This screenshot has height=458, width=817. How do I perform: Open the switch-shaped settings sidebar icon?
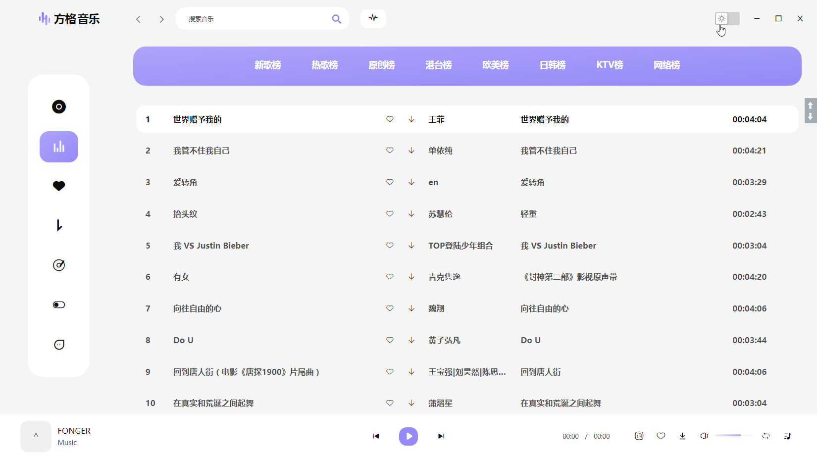59,305
